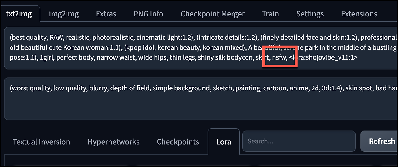The width and height of the screenshot is (398, 167).
Task: Go to the Extensions tab
Action: click(359, 14)
